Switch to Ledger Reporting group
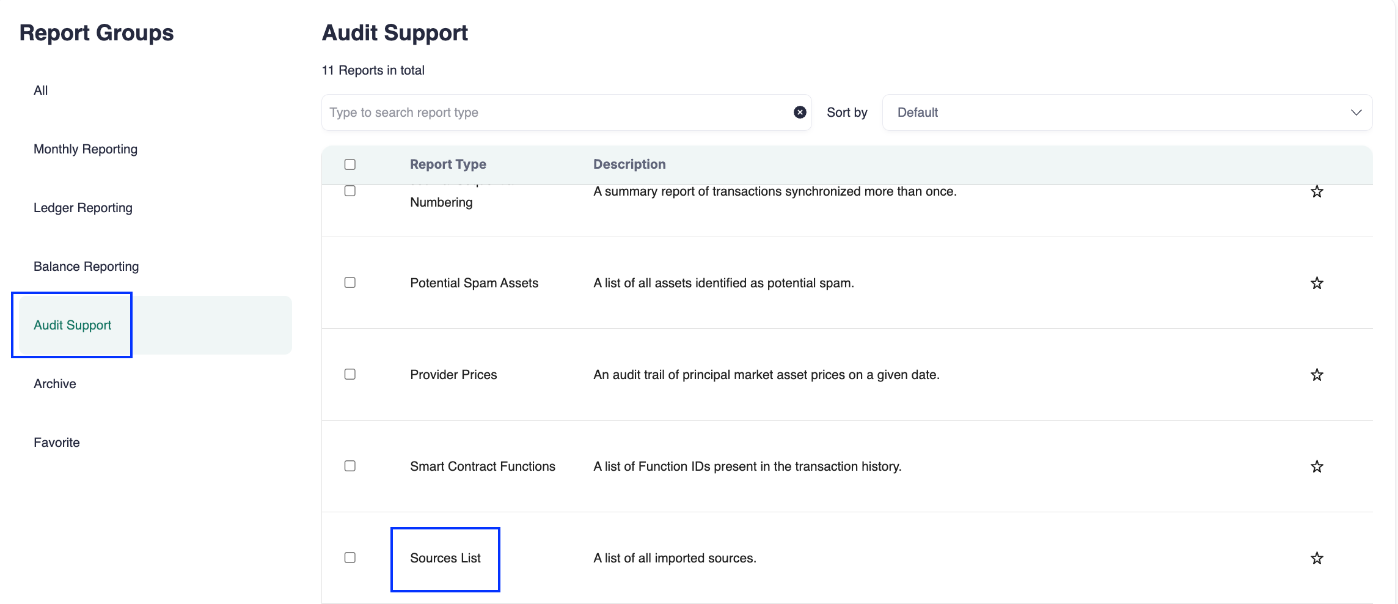 point(83,208)
